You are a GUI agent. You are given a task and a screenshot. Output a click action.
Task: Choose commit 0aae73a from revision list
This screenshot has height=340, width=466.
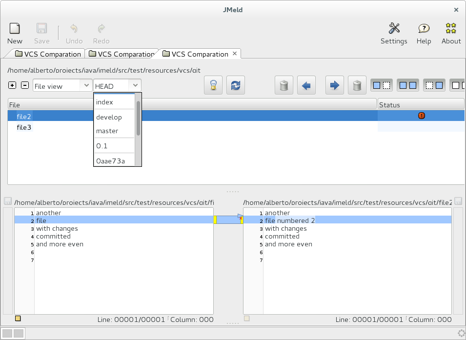coord(114,161)
